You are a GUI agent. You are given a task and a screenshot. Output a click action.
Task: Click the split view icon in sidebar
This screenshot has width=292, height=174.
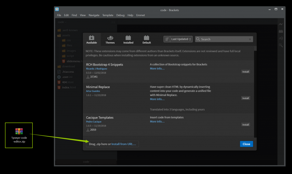coord(113,22)
